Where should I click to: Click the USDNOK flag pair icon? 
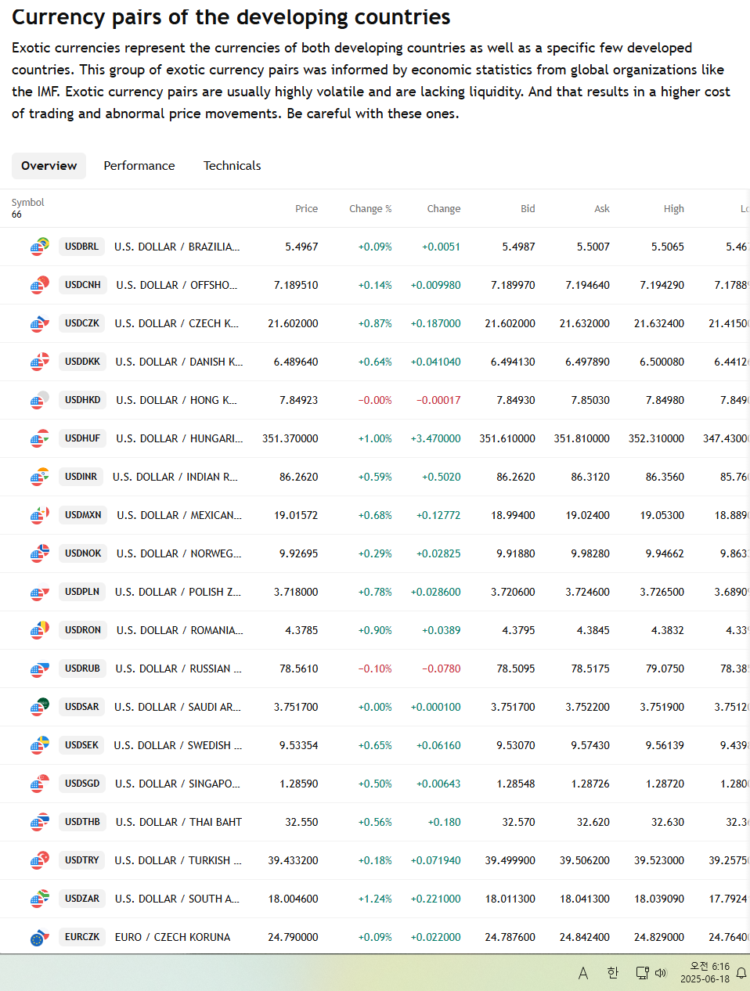coord(40,553)
